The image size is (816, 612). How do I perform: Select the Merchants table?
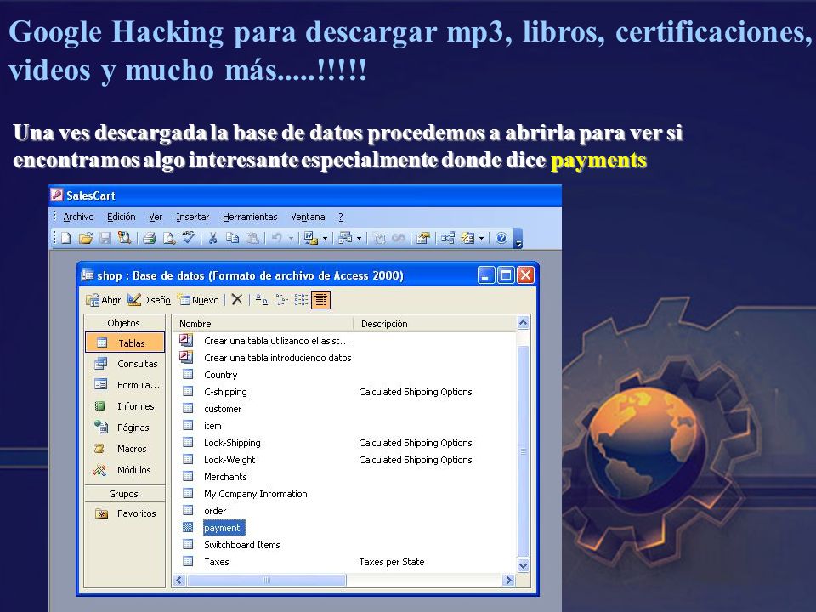(x=225, y=477)
